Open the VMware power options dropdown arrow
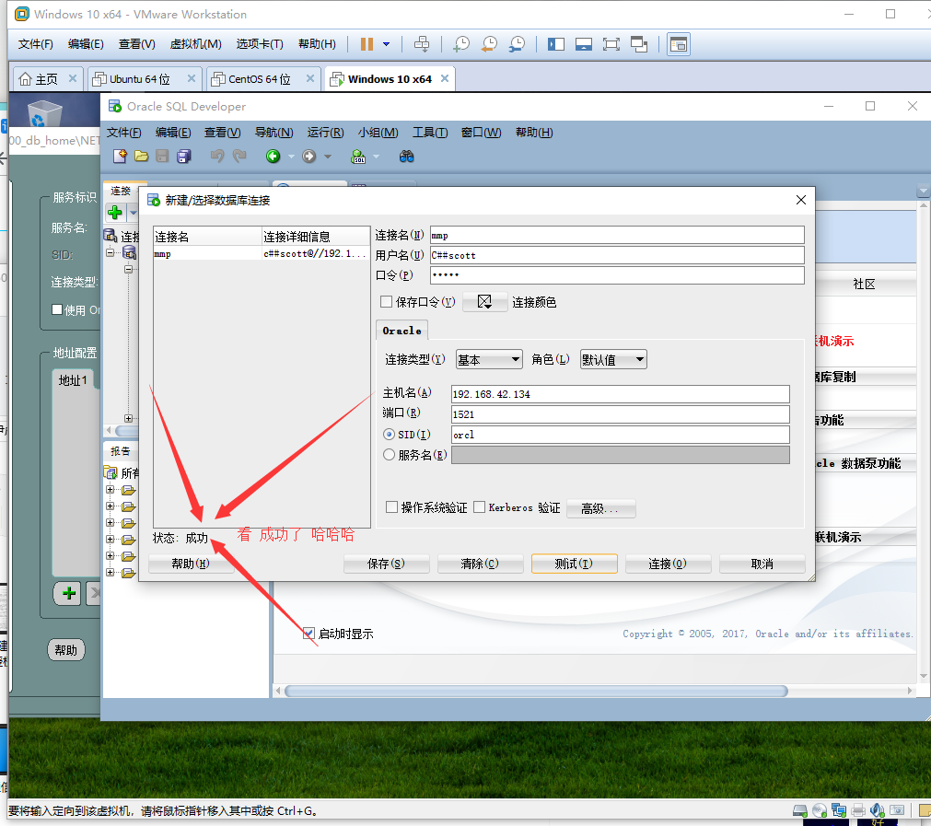Screen dimensions: 931x826 (x=387, y=44)
